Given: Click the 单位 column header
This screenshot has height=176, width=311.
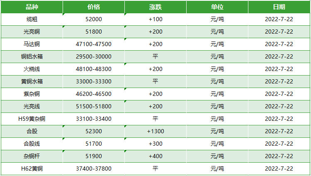Looking at the screenshot, I should (217, 7).
